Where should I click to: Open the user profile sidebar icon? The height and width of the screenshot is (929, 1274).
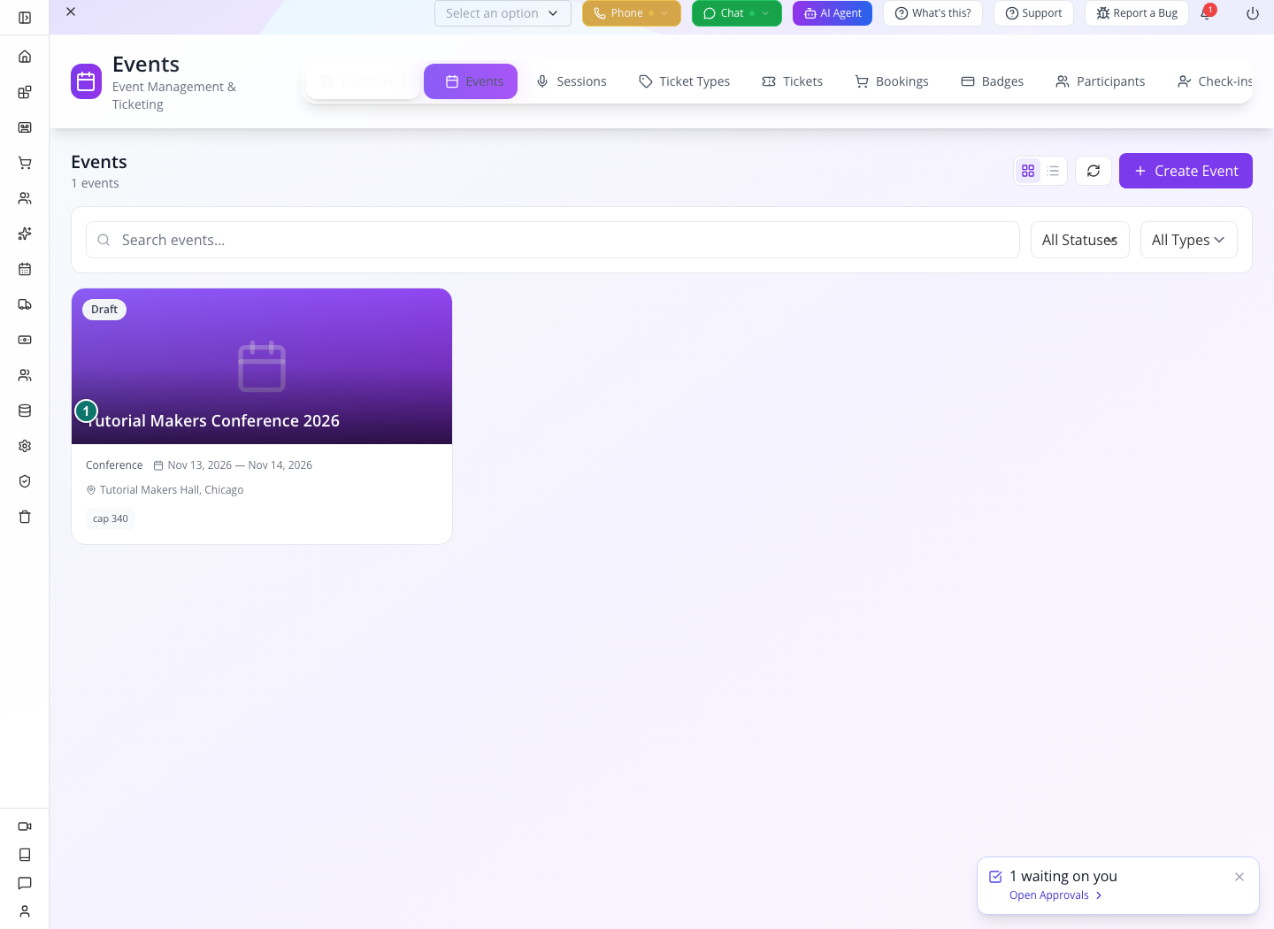25,911
